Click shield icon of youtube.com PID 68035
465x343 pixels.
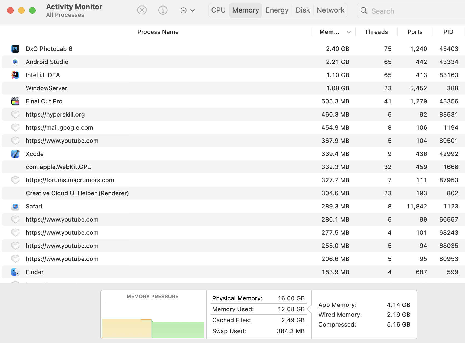click(x=15, y=246)
